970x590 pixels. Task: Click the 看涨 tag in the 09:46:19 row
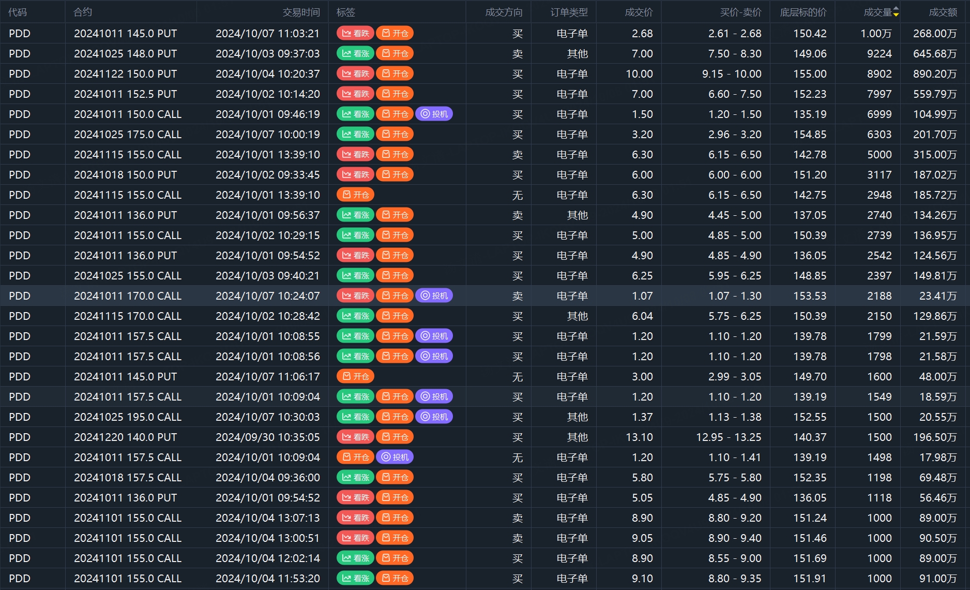355,114
